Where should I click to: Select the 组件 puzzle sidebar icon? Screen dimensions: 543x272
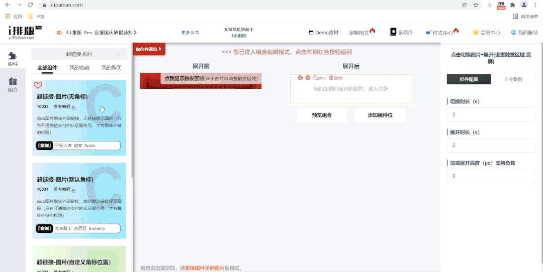coord(13,59)
